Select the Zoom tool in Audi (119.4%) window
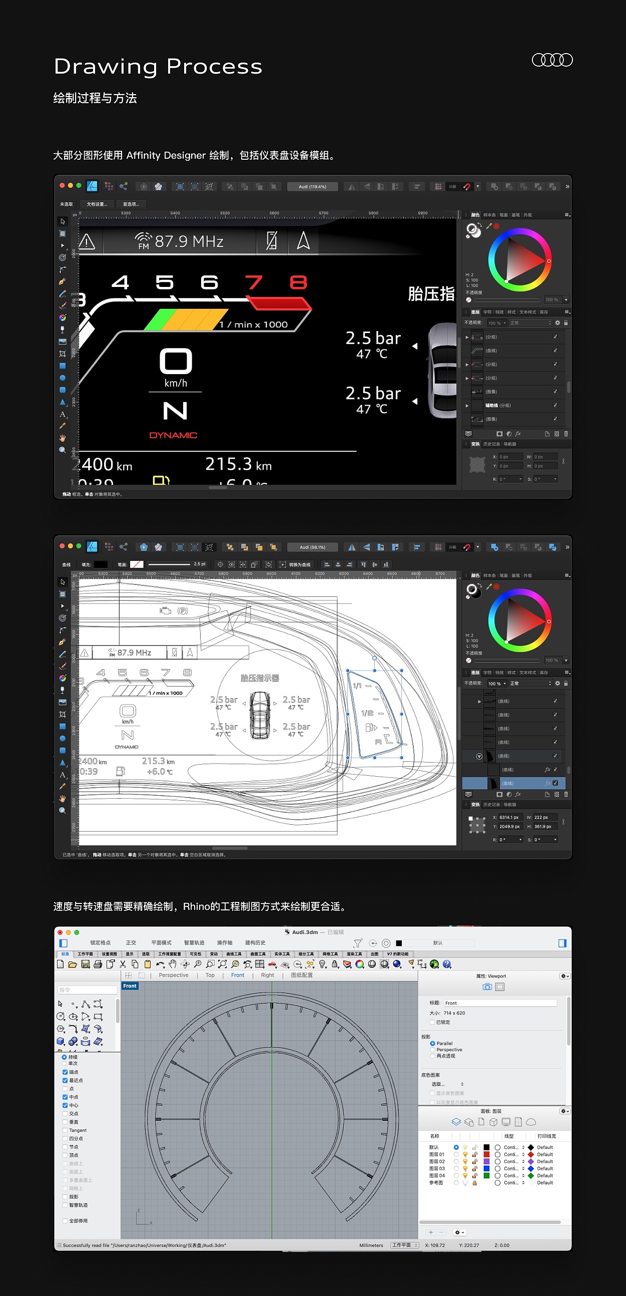This screenshot has width=626, height=1296. (x=63, y=450)
